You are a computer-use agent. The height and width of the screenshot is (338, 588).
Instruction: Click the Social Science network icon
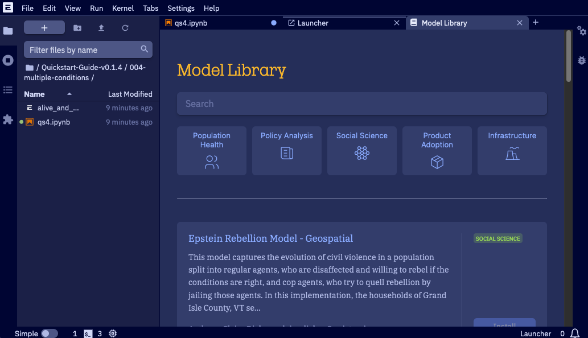[x=362, y=153]
